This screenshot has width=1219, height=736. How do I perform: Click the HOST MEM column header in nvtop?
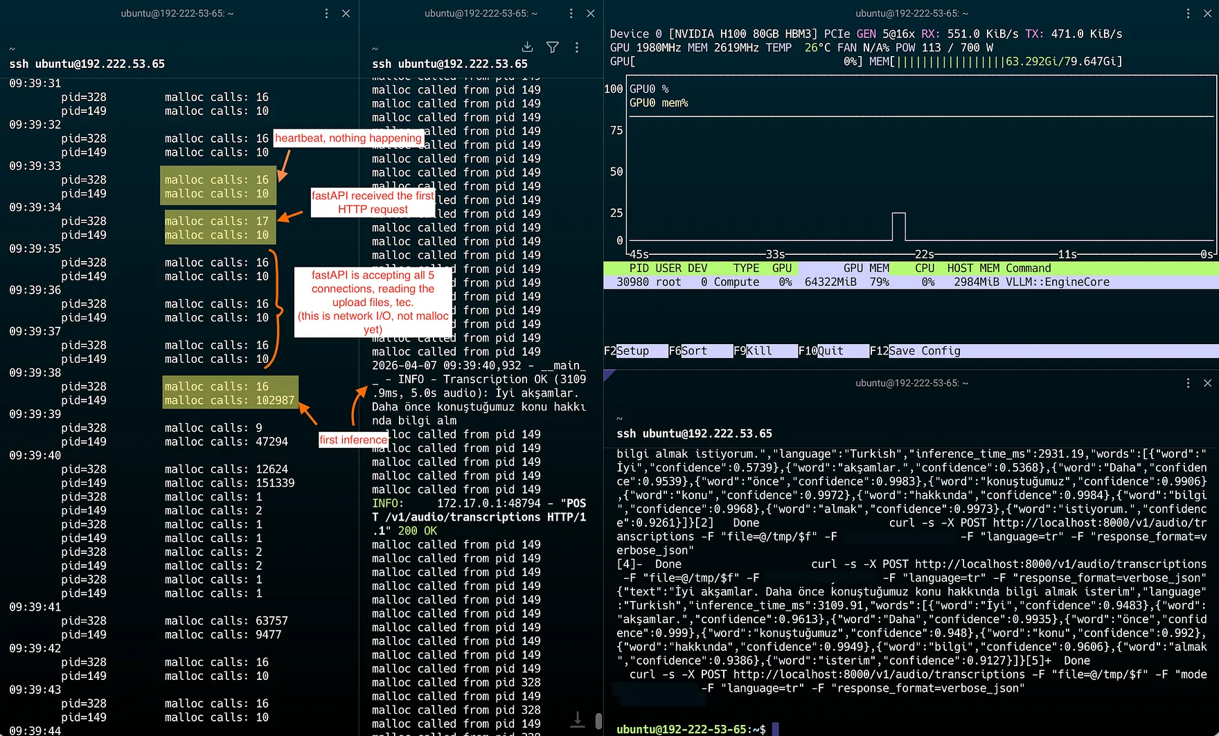pyautogui.click(x=973, y=269)
